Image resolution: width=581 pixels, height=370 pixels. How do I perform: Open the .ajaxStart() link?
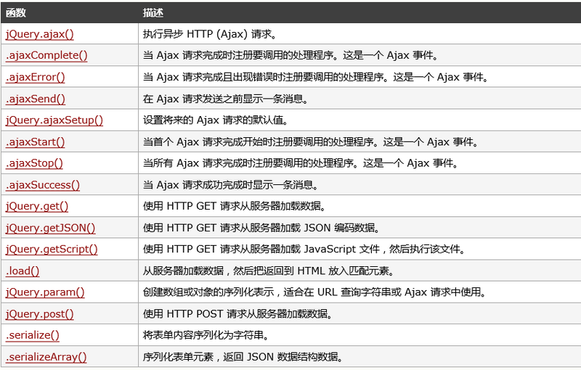(x=35, y=141)
